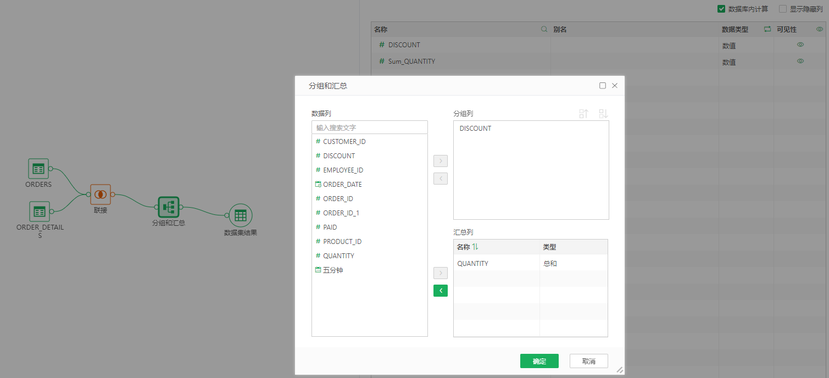Screen dimensions: 829x378
Task: Click the green left arrow beside the summary list
Action: pos(440,290)
